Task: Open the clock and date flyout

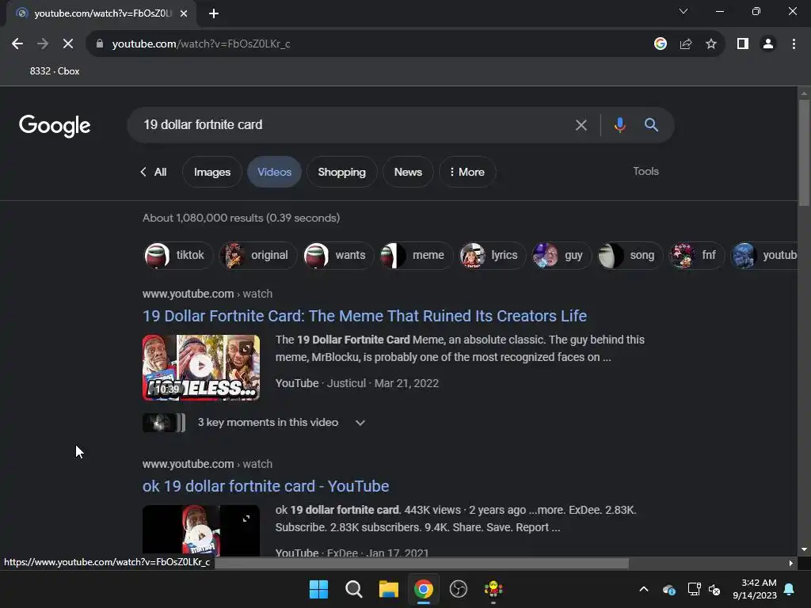Action: pos(755,589)
